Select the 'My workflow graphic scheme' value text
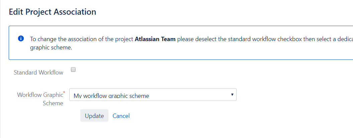 pos(111,96)
